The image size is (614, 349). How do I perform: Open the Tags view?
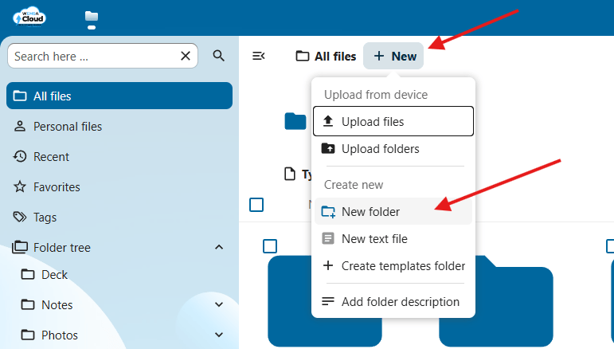(x=119, y=217)
